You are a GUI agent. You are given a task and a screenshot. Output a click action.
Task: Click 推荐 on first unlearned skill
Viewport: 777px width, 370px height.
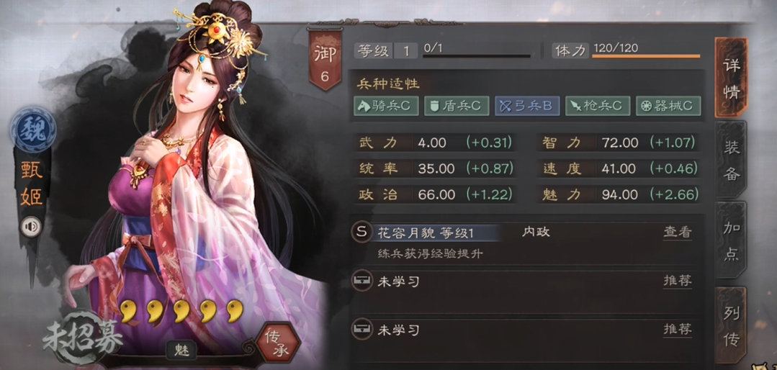pyautogui.click(x=678, y=281)
